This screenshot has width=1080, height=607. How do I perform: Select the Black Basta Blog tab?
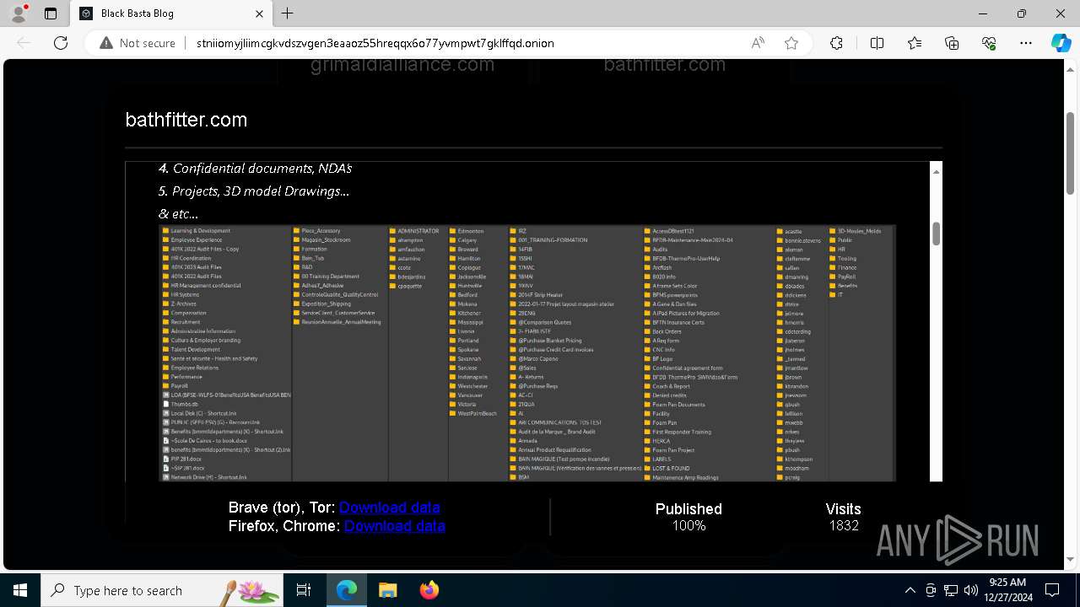pyautogui.click(x=170, y=13)
